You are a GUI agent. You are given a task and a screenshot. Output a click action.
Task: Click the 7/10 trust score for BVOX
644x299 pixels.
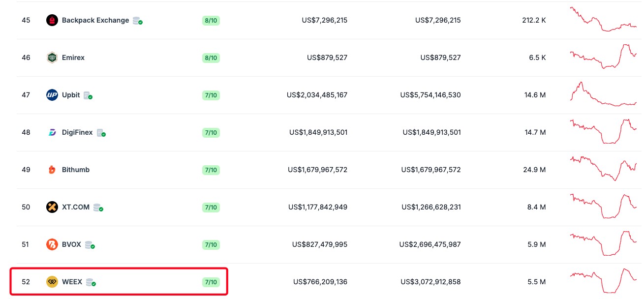click(x=211, y=244)
